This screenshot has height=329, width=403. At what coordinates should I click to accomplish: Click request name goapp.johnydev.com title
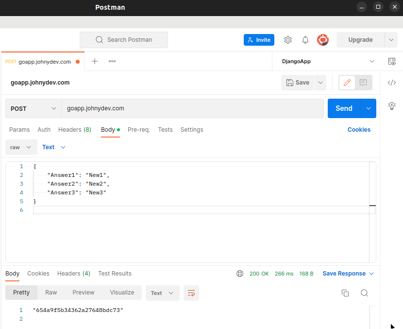pos(40,83)
